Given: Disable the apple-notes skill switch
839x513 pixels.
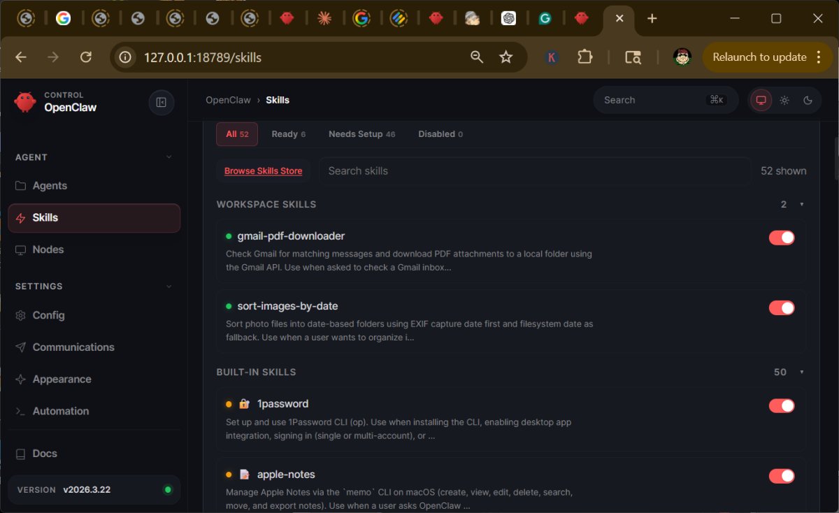Looking at the screenshot, I should 782,476.
